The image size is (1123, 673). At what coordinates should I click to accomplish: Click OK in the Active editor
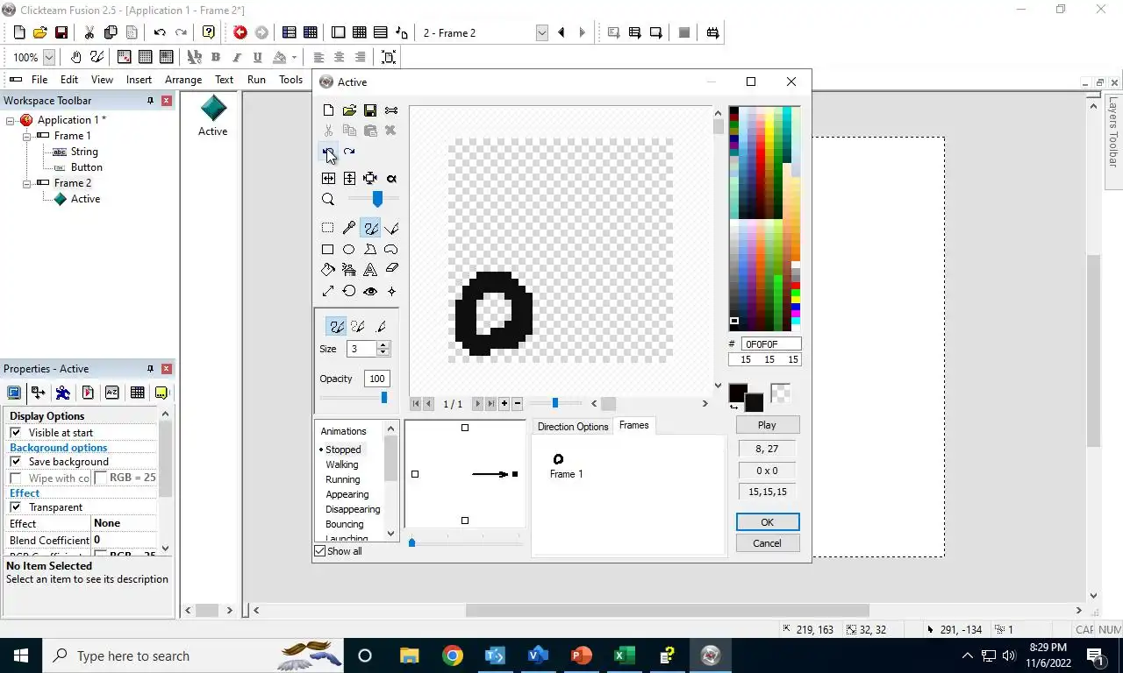coord(767,522)
